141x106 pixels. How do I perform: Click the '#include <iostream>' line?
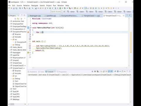click(x=42, y=19)
